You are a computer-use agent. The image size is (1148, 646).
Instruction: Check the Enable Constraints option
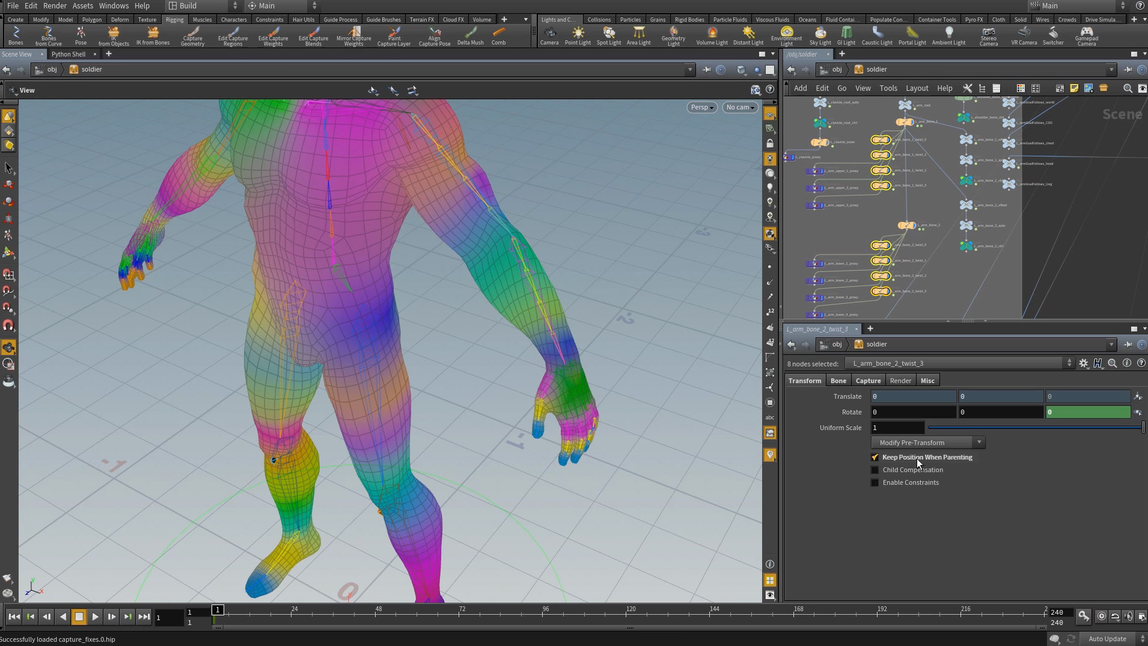pyautogui.click(x=875, y=482)
